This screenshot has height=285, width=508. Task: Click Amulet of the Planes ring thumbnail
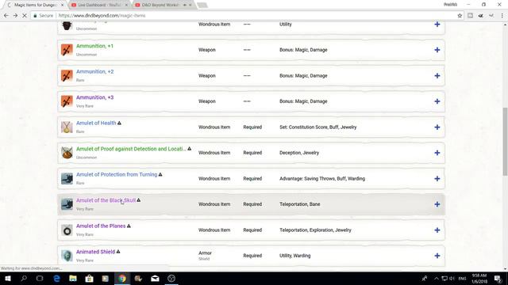coord(67,230)
